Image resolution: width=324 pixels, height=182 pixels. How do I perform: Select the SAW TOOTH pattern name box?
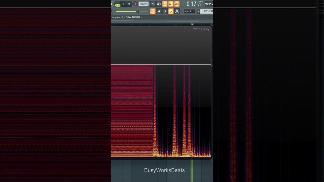coord(207,11)
